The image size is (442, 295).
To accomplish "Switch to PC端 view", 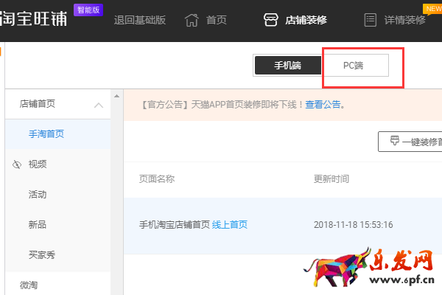I will (354, 65).
